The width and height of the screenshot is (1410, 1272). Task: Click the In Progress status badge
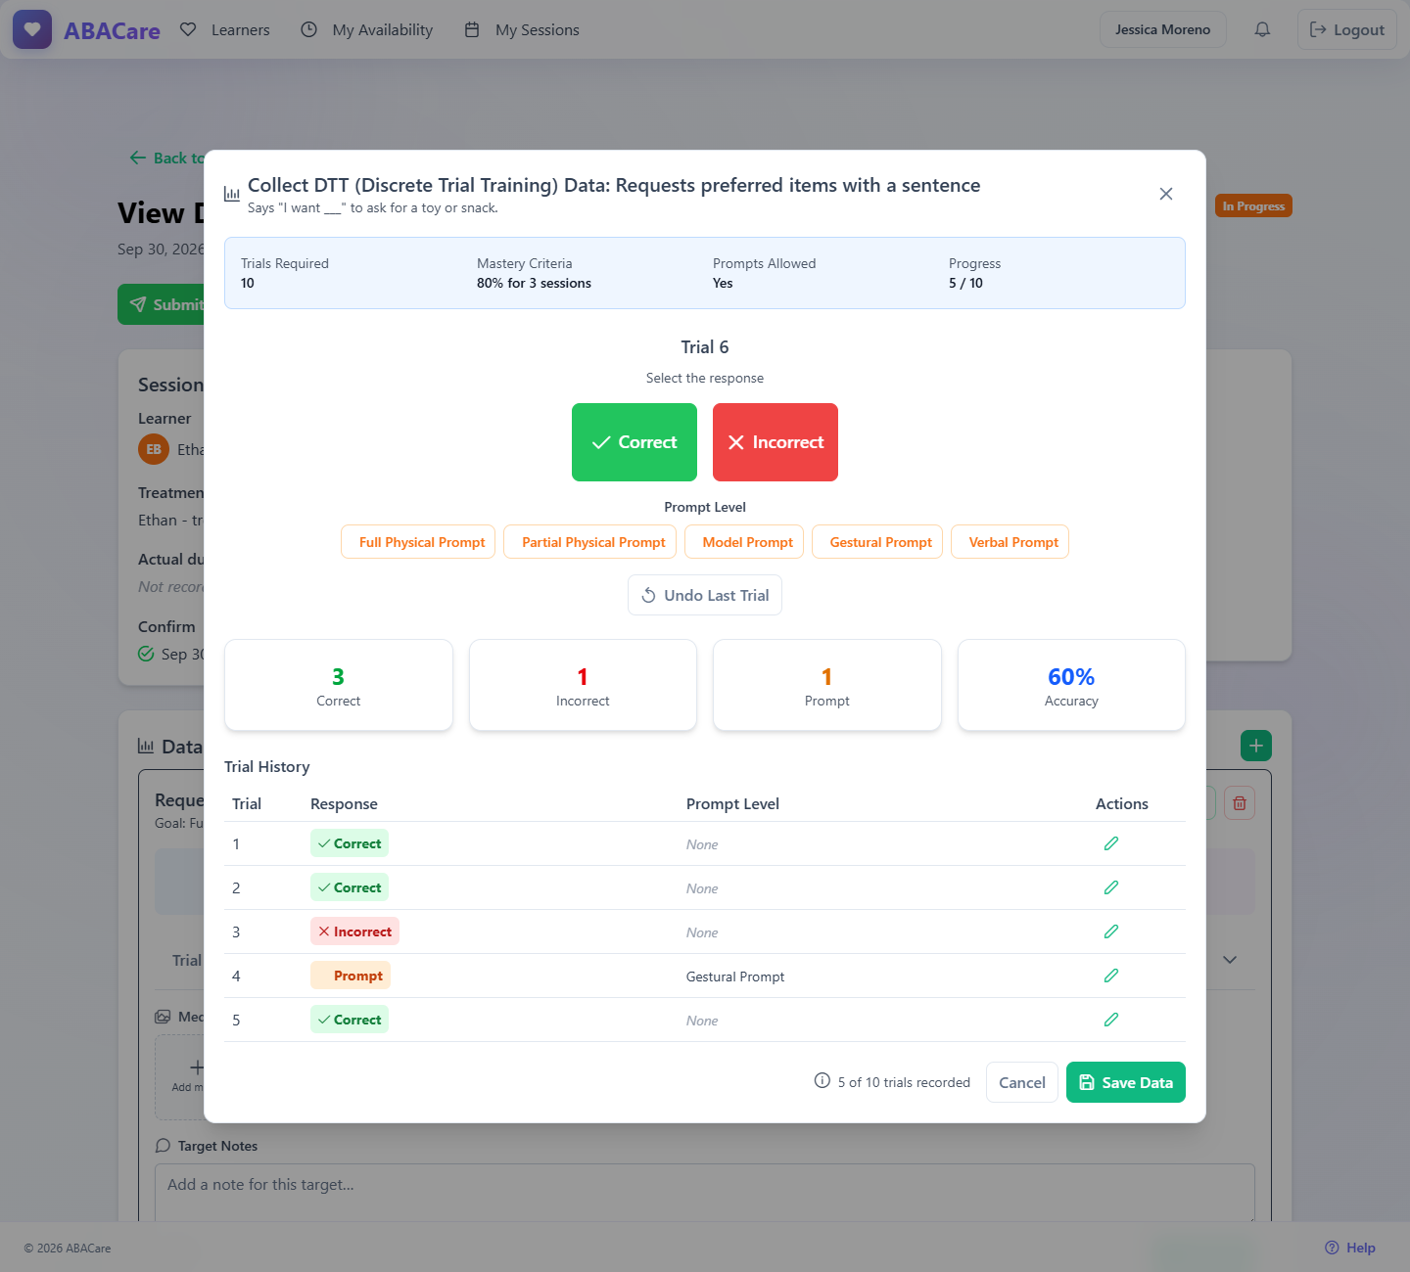tap(1253, 205)
